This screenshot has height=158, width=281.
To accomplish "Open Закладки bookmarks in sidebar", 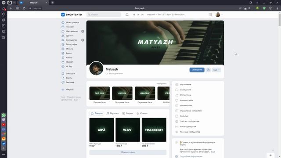I will [68, 73].
